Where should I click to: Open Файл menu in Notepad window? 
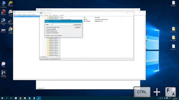tap(15, 14)
